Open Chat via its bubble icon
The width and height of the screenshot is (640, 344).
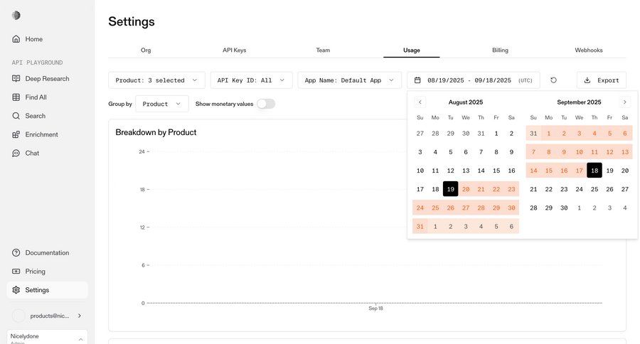[x=16, y=153]
